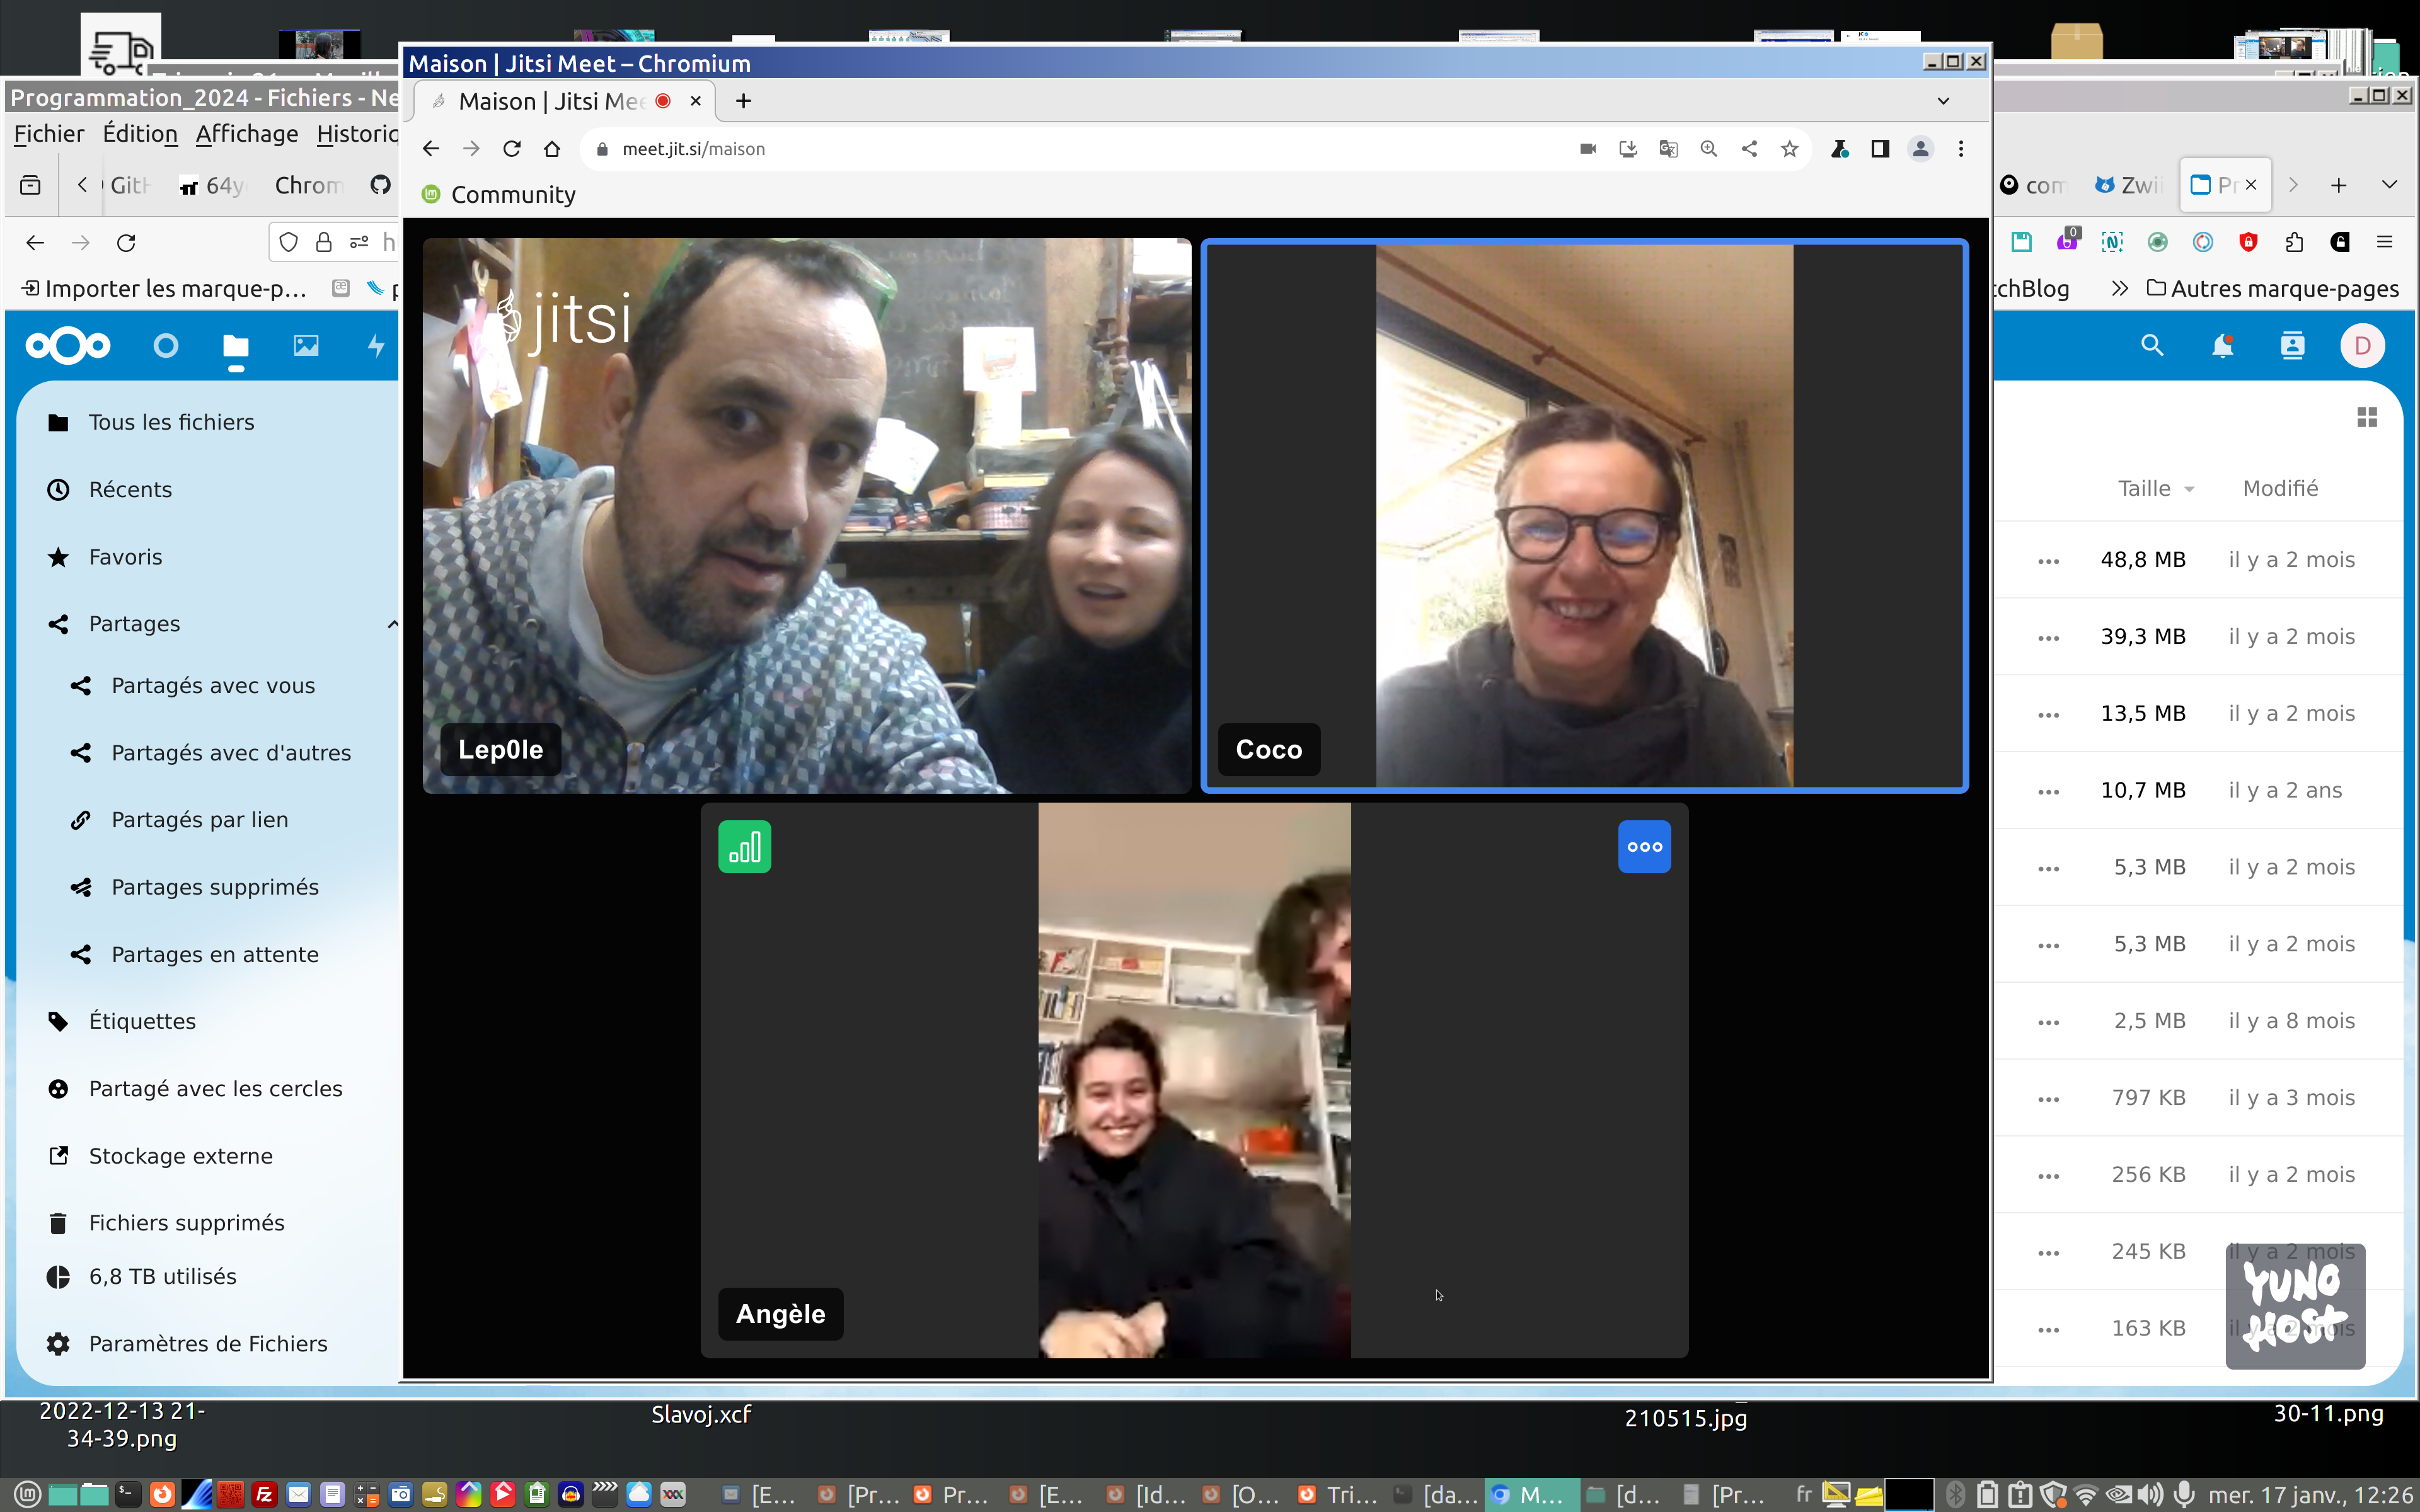Bookmark the Jitsi page with the star icon
This screenshot has height=1512, width=2420.
click(1789, 149)
